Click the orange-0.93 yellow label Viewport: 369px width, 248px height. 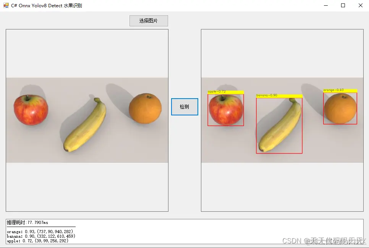coord(340,91)
